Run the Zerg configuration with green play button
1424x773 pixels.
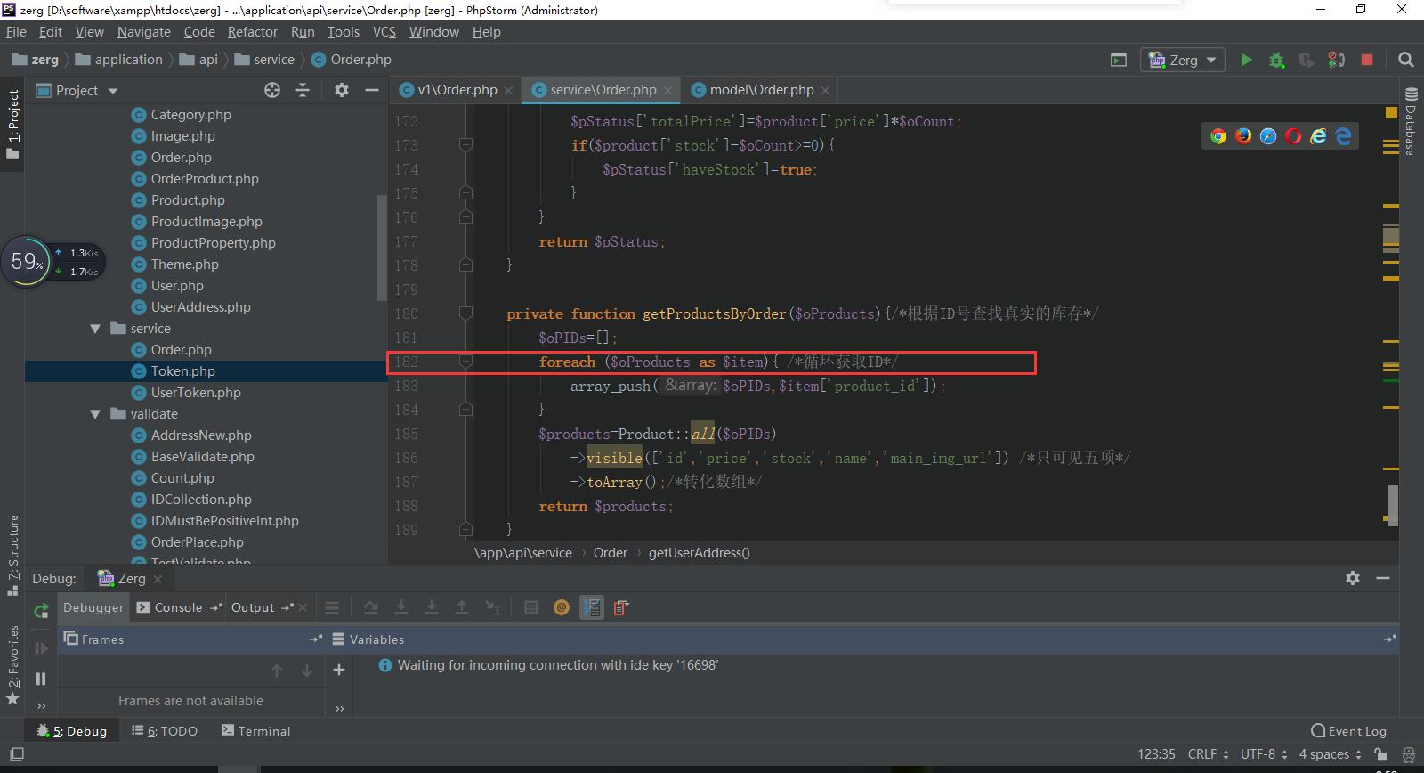[x=1246, y=60]
